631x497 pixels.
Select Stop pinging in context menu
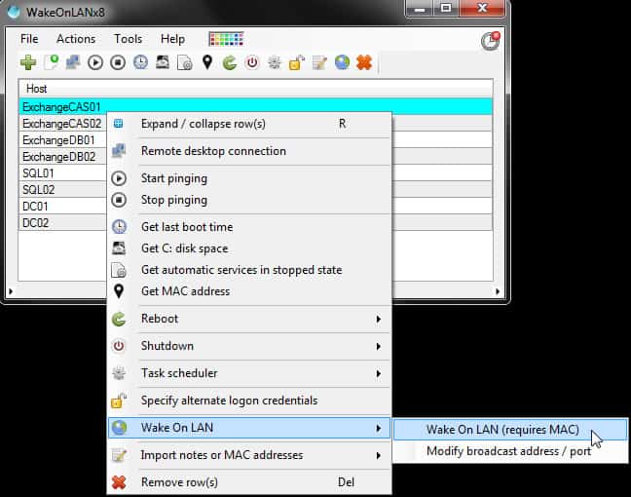coord(249,200)
